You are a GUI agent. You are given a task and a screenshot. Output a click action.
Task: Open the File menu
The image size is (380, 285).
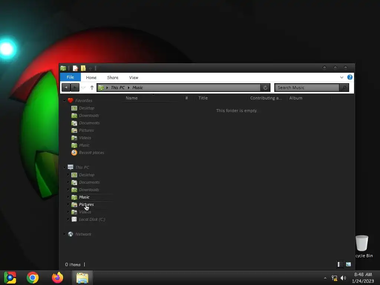[70, 77]
